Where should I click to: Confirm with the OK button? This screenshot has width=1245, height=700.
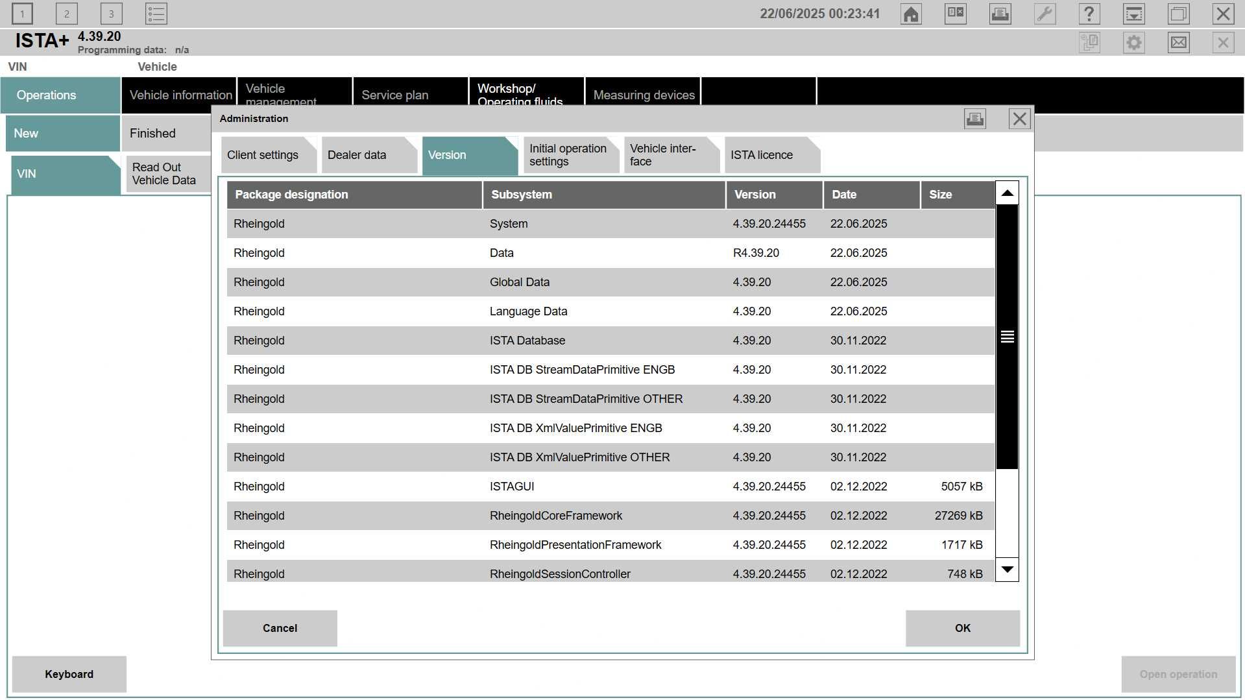pyautogui.click(x=963, y=628)
